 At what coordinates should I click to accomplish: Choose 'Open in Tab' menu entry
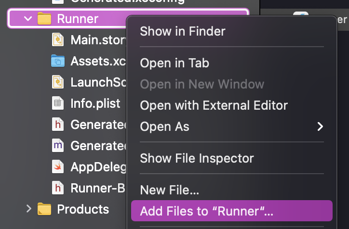click(174, 63)
